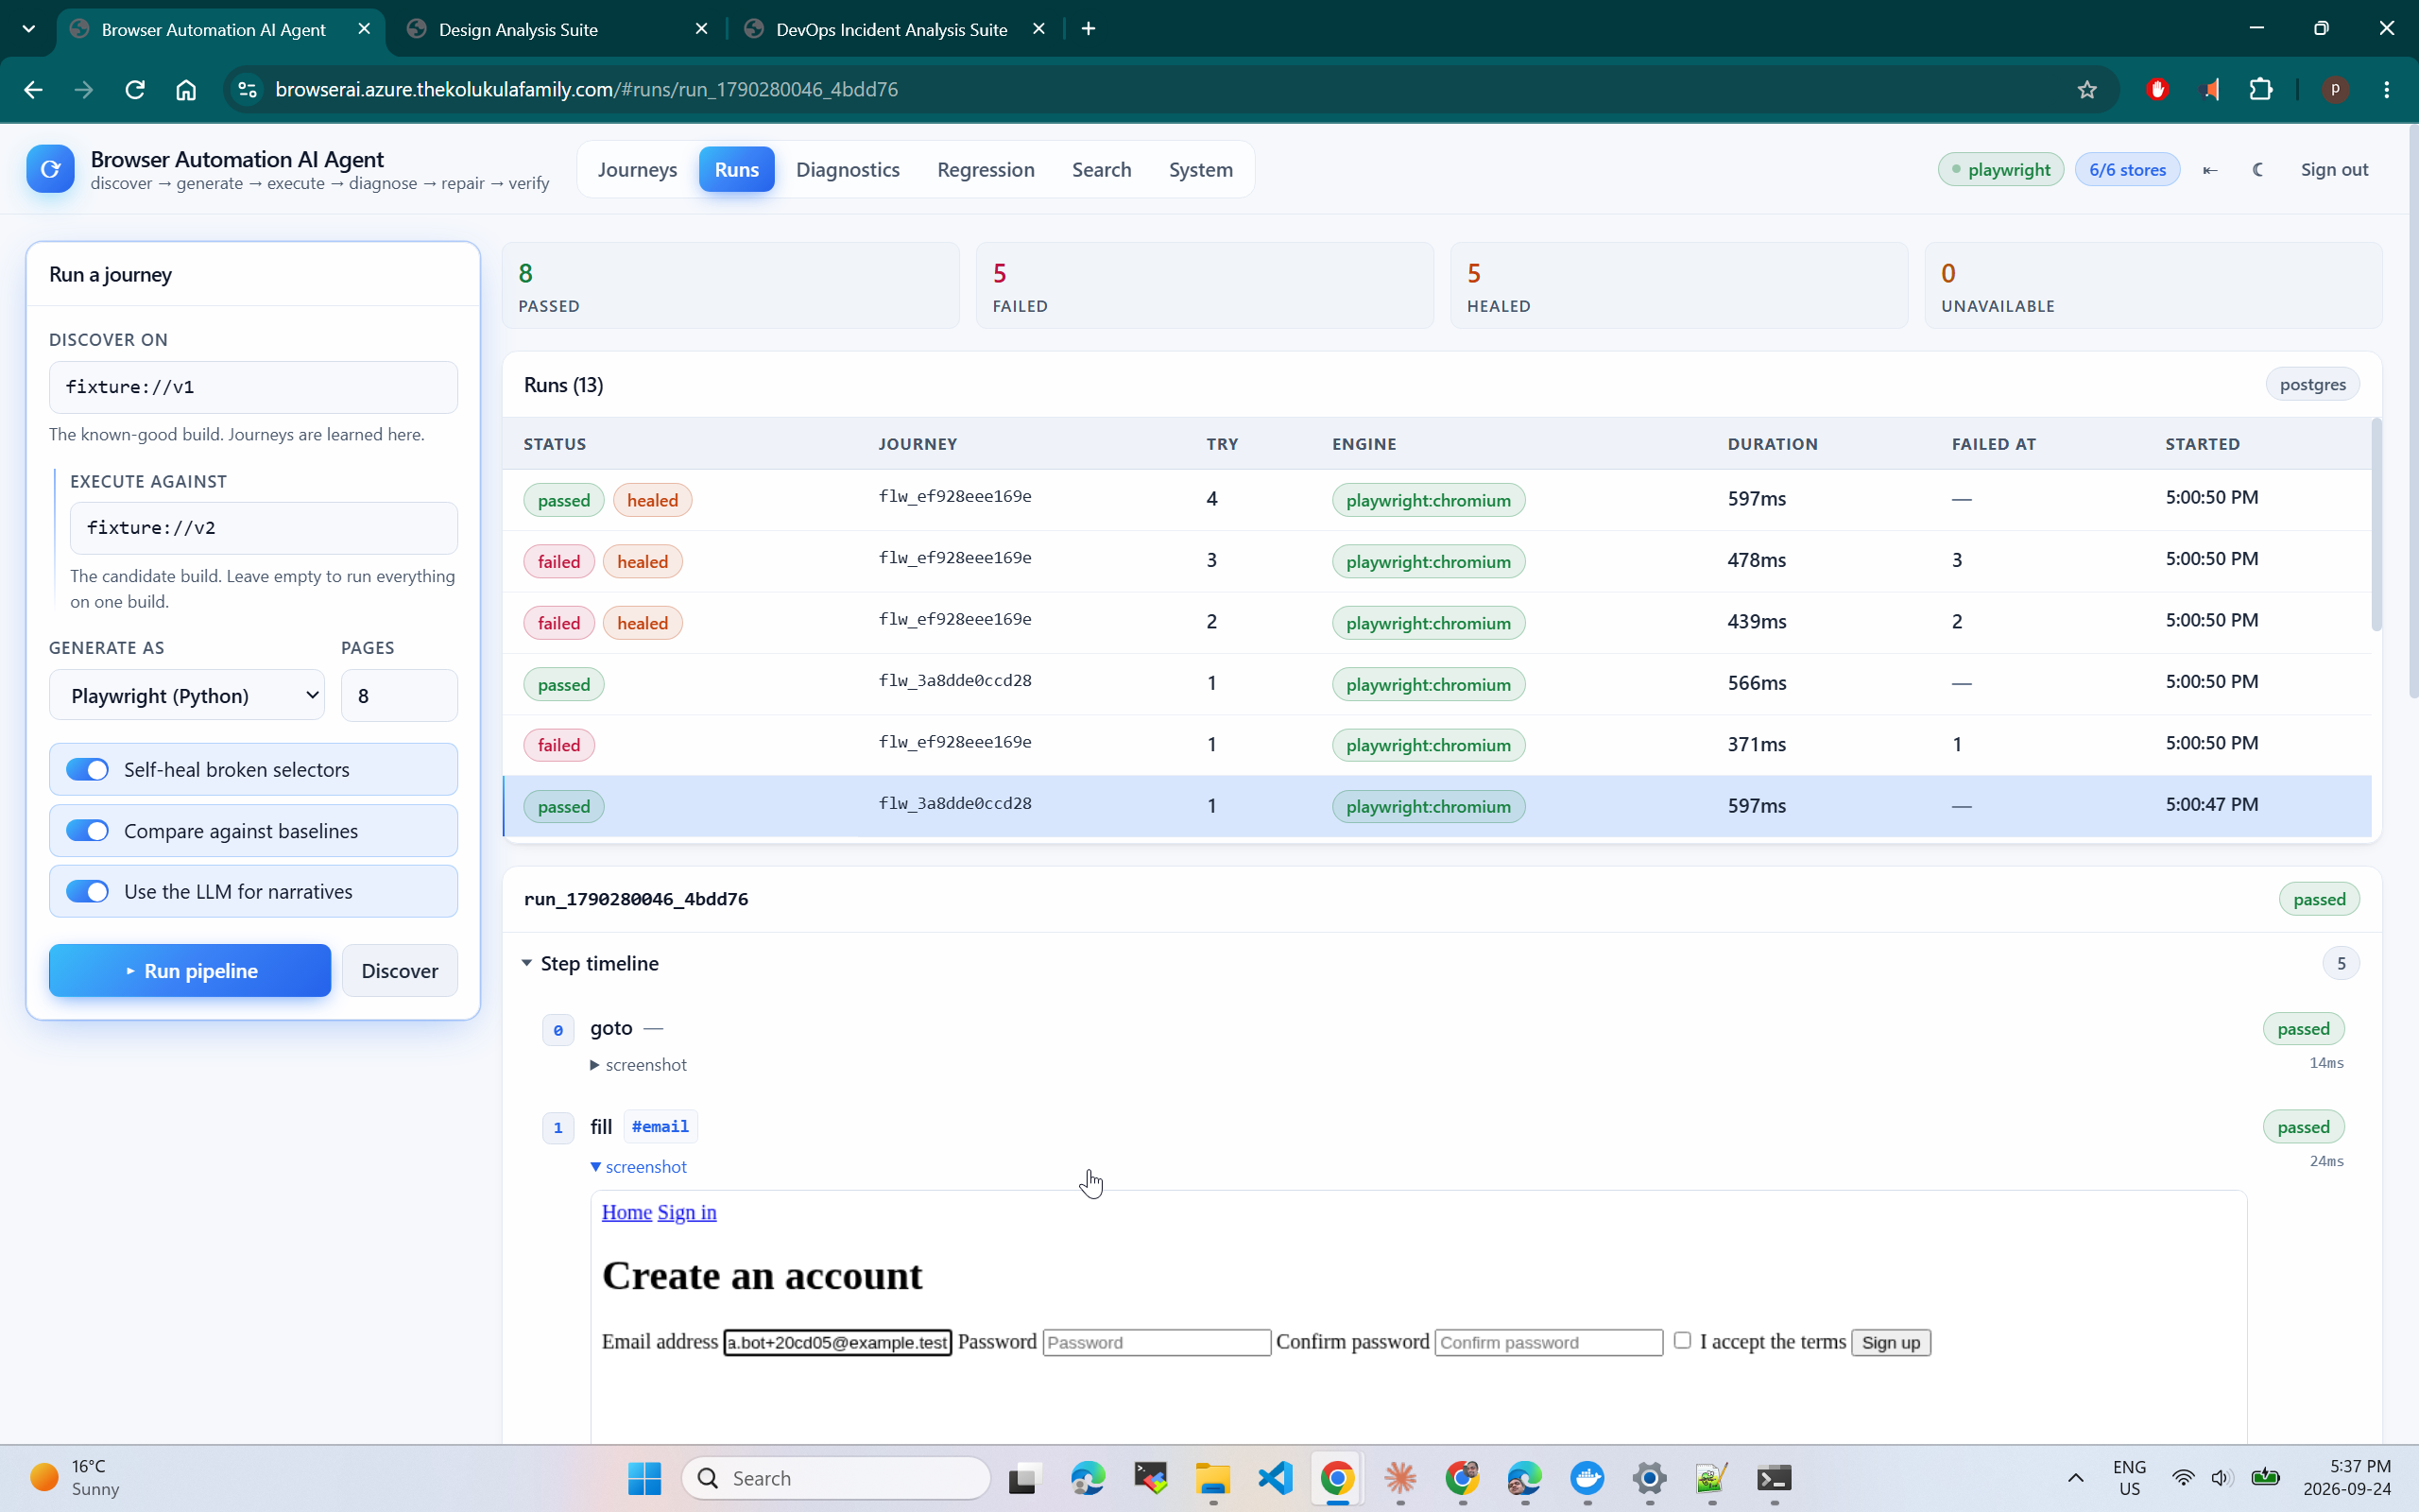
Task: Open the browser extensions puzzle icon
Action: click(2260, 90)
